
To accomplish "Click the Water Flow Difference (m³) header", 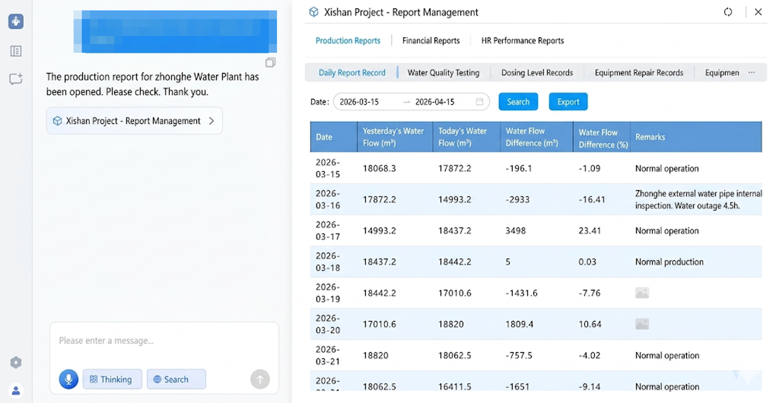I will pos(537,137).
